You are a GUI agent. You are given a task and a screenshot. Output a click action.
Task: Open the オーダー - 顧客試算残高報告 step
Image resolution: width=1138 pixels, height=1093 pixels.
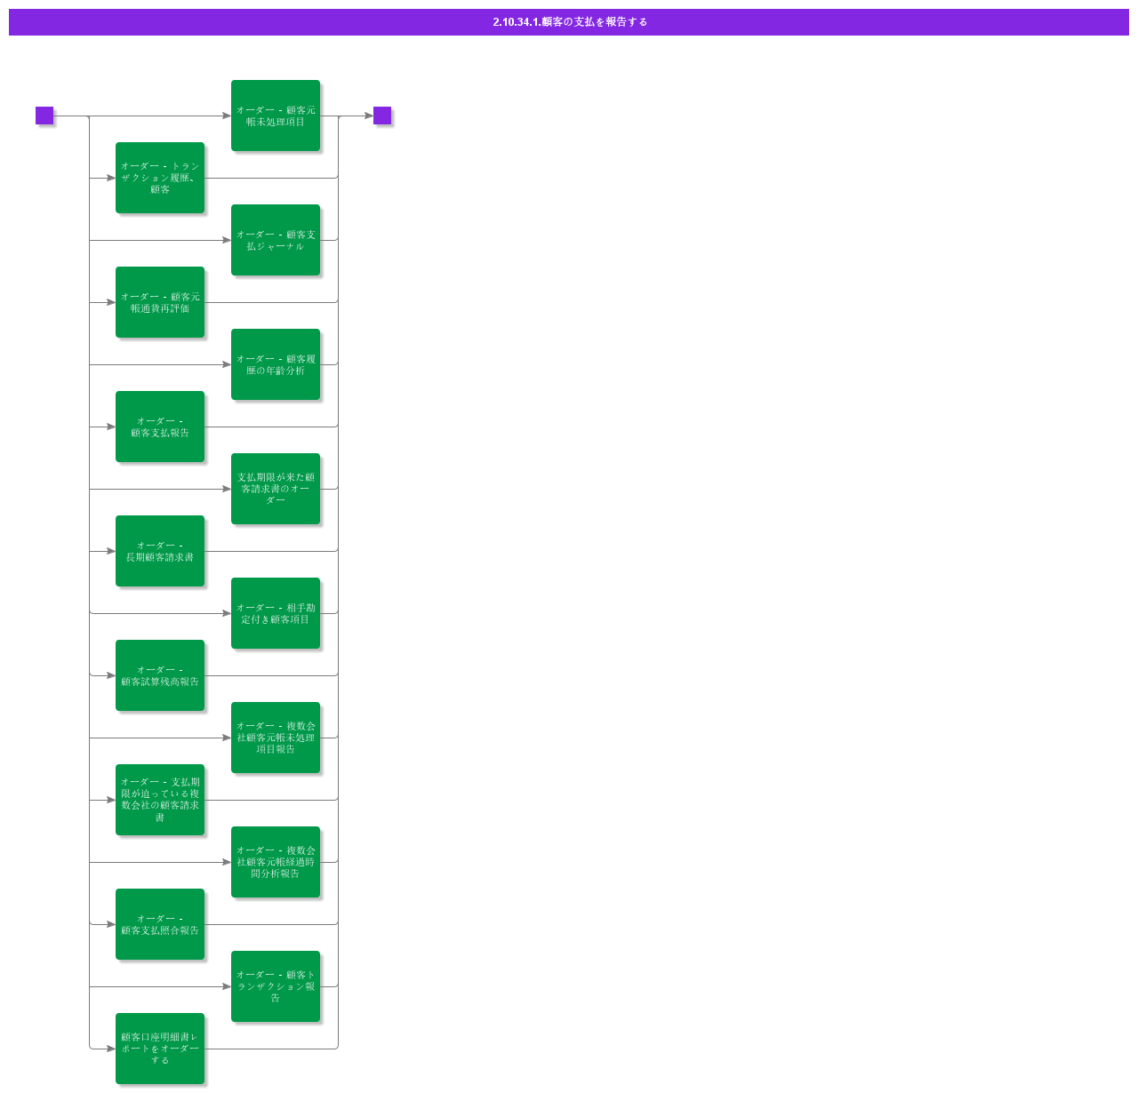coord(160,675)
